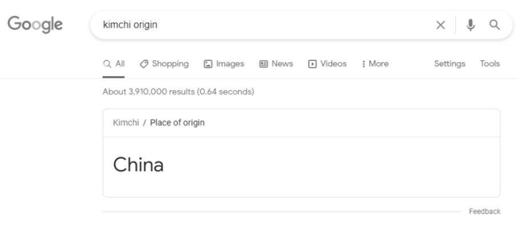Switch to the Images tab label
The image size is (517, 228).
(x=231, y=64)
